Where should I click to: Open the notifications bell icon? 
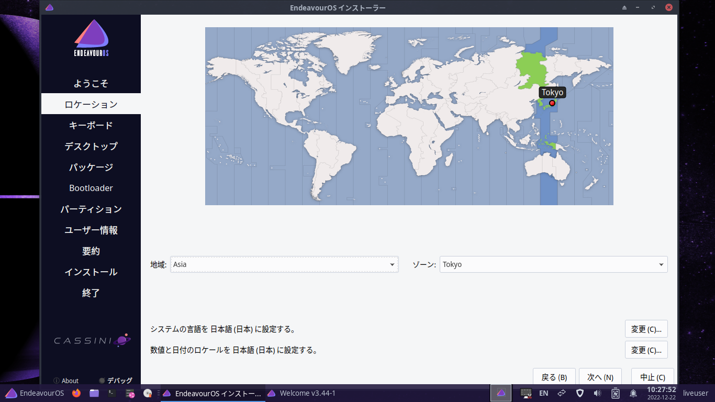point(633,393)
